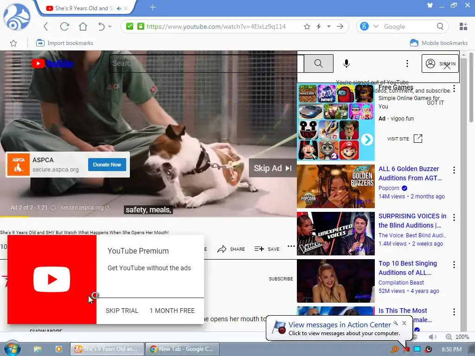Click the YouTube URL in address bar
475x356 pixels.
(216, 26)
